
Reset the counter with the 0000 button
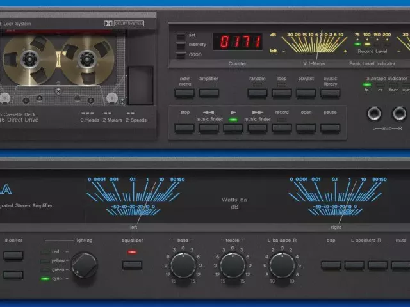(x=181, y=56)
